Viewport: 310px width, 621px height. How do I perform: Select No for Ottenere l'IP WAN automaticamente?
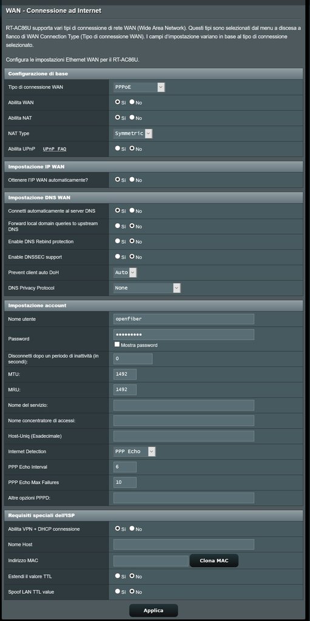(x=132, y=180)
